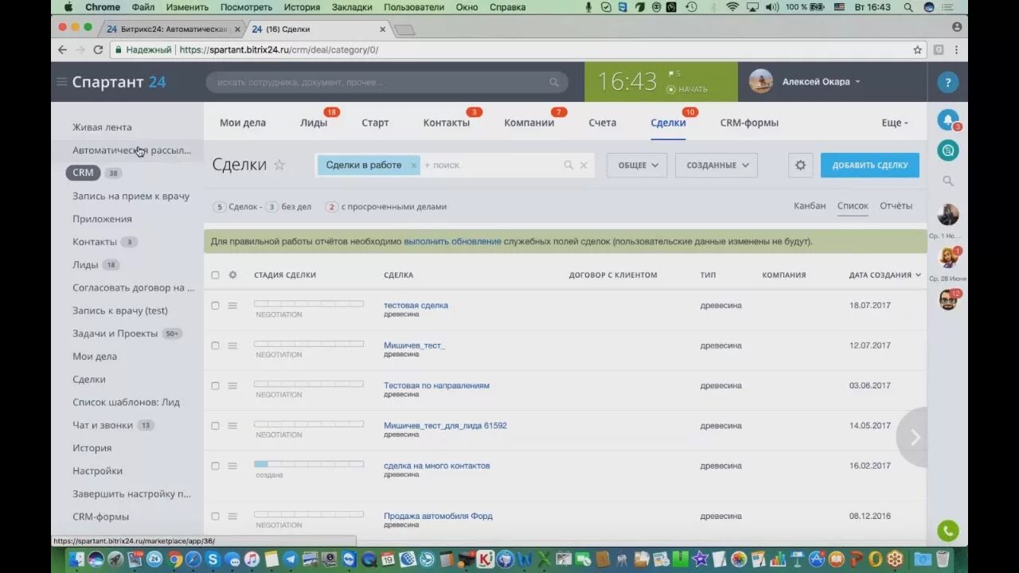Image resolution: width=1019 pixels, height=573 pixels.
Task: Open row actions menu for тестовая сделка
Action: point(232,306)
